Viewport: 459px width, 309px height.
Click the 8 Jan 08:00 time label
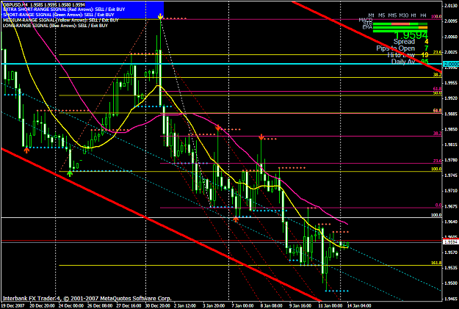(x=272, y=306)
